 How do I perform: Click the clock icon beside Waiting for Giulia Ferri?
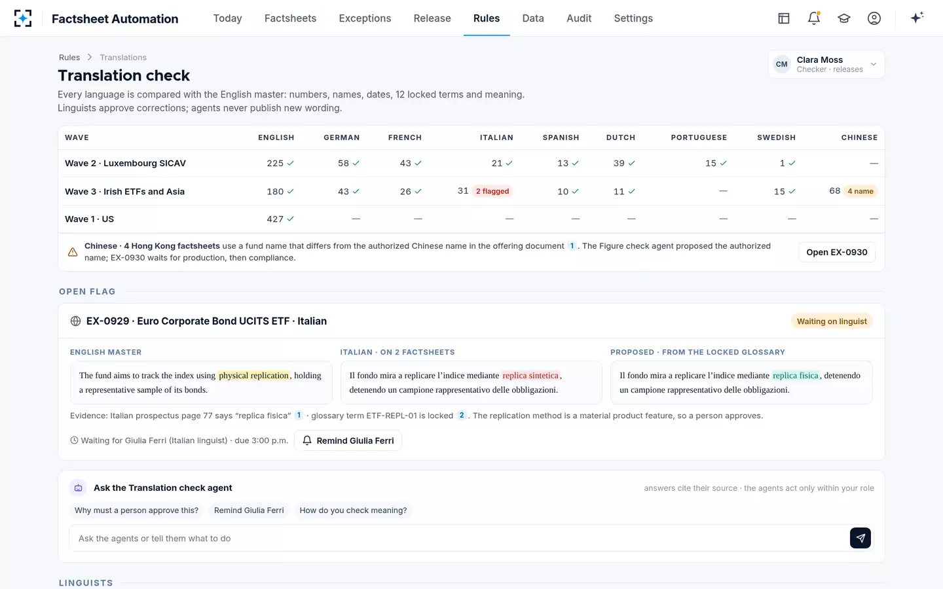(74, 440)
